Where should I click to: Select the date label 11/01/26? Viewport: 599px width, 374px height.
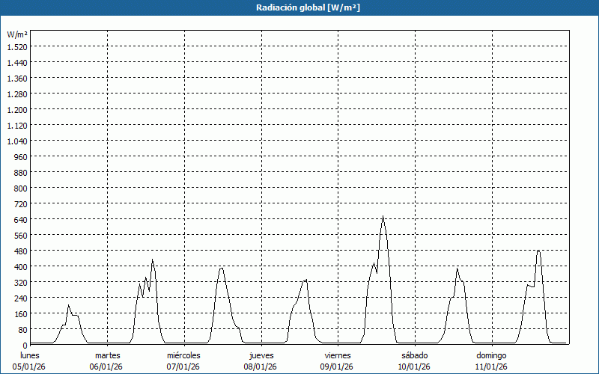coord(491,367)
